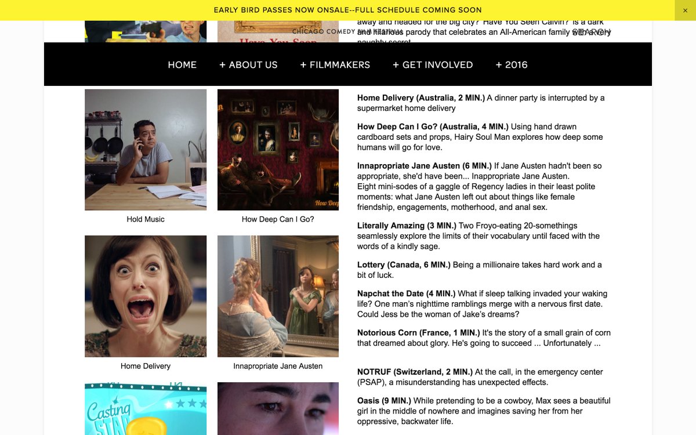The height and width of the screenshot is (435, 696).
Task: Open the Home Delivery screaming woman thumbnail
Action: point(146,296)
